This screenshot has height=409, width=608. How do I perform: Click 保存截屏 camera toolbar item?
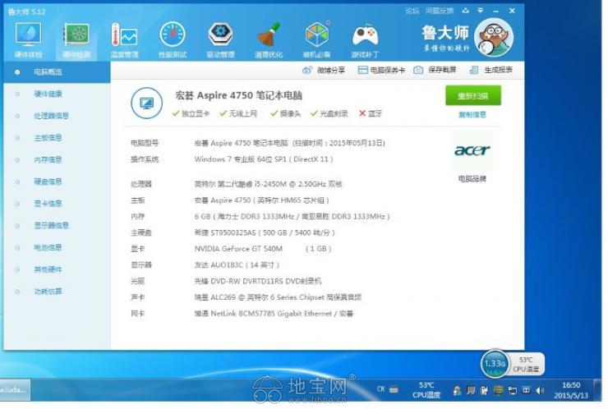coord(435,70)
